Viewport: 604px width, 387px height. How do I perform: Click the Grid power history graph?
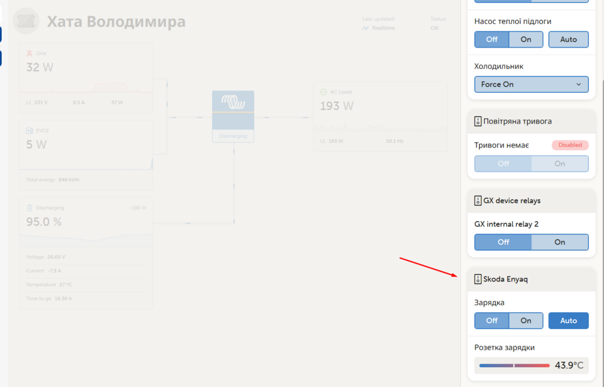point(86,86)
